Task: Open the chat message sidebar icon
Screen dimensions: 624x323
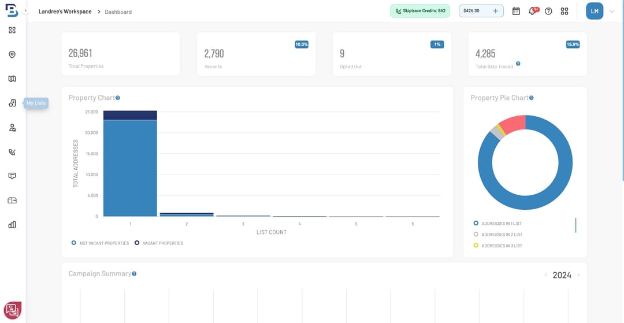Action: tap(12, 176)
